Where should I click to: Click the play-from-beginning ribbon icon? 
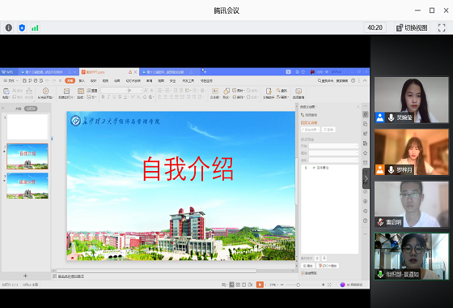(45, 93)
